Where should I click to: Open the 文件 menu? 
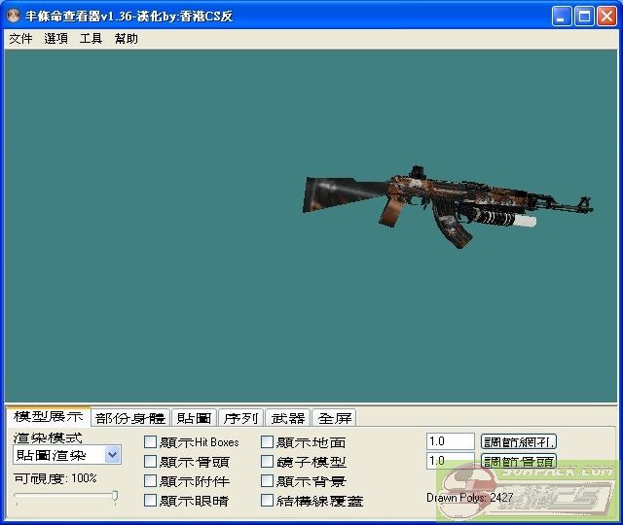(x=20, y=39)
